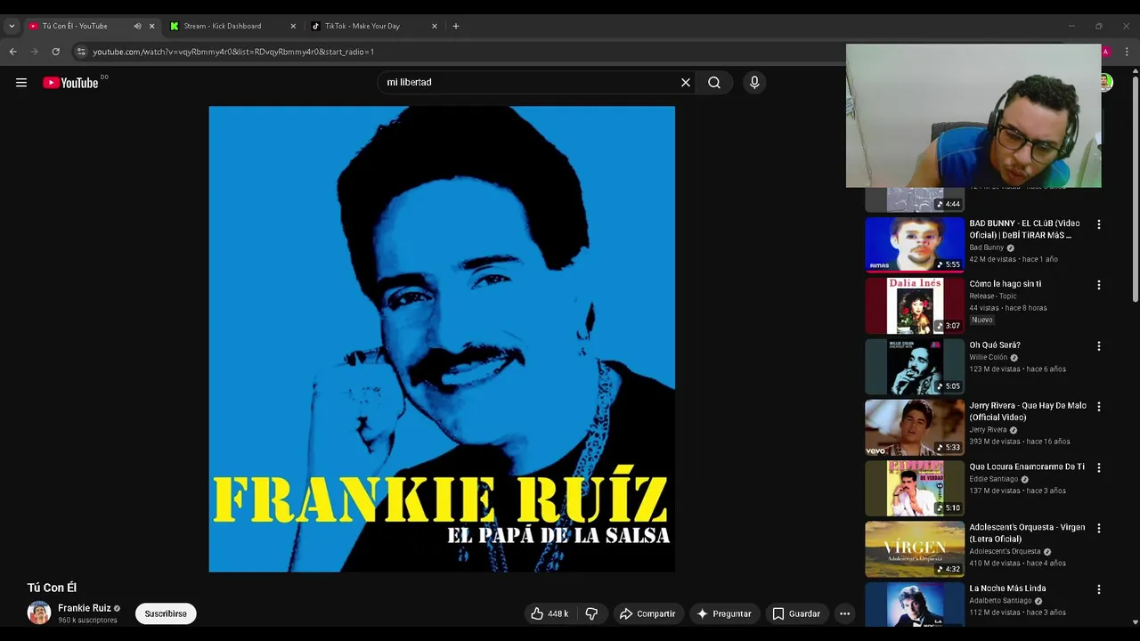Screen dimensions: 1140x641
Task: Switch to Stream - Kick Dashboard tab
Action: (x=230, y=26)
